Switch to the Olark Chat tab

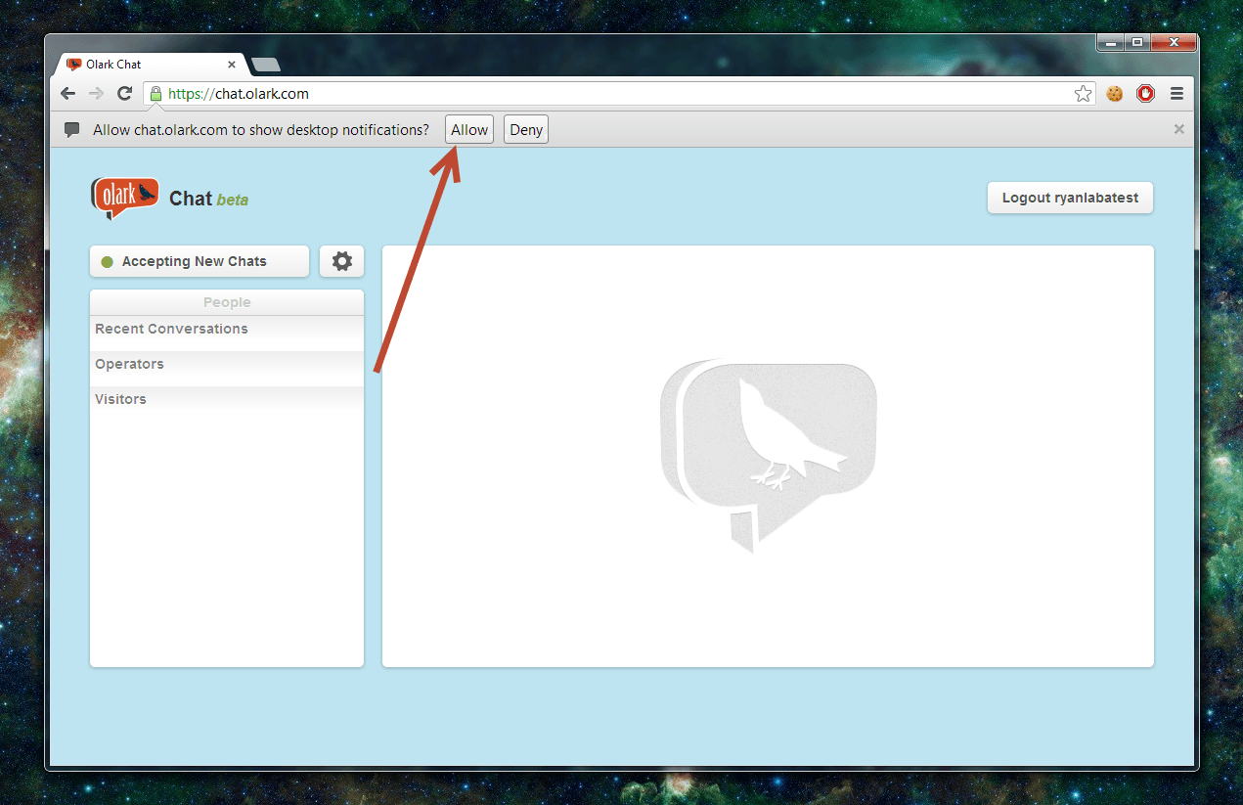tap(147, 65)
